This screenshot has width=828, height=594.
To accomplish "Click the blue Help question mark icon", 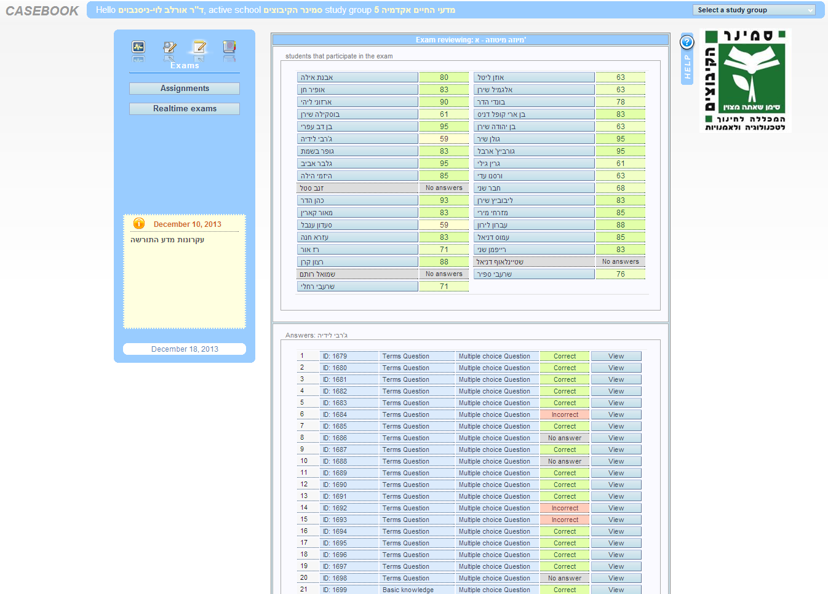I will coord(687,42).
